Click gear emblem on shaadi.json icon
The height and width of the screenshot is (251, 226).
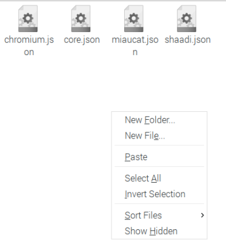coord(187,18)
